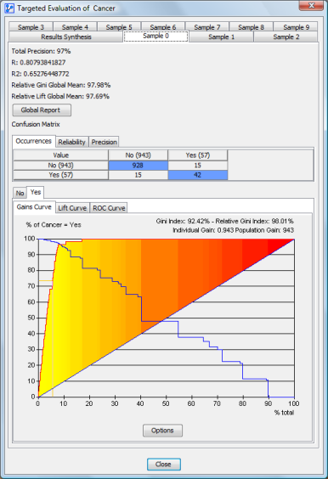
Task: Open the Gains Curve tab
Action: (34, 207)
